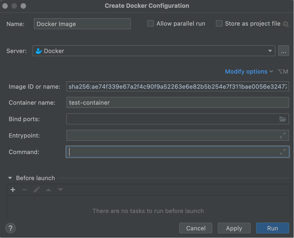Click the Cancel button
Image resolution: width=294 pixels, height=238 pixels.
[196, 228]
